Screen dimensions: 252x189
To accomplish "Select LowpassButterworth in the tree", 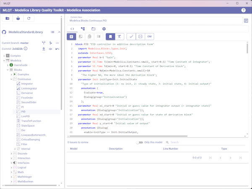I will [33, 135].
